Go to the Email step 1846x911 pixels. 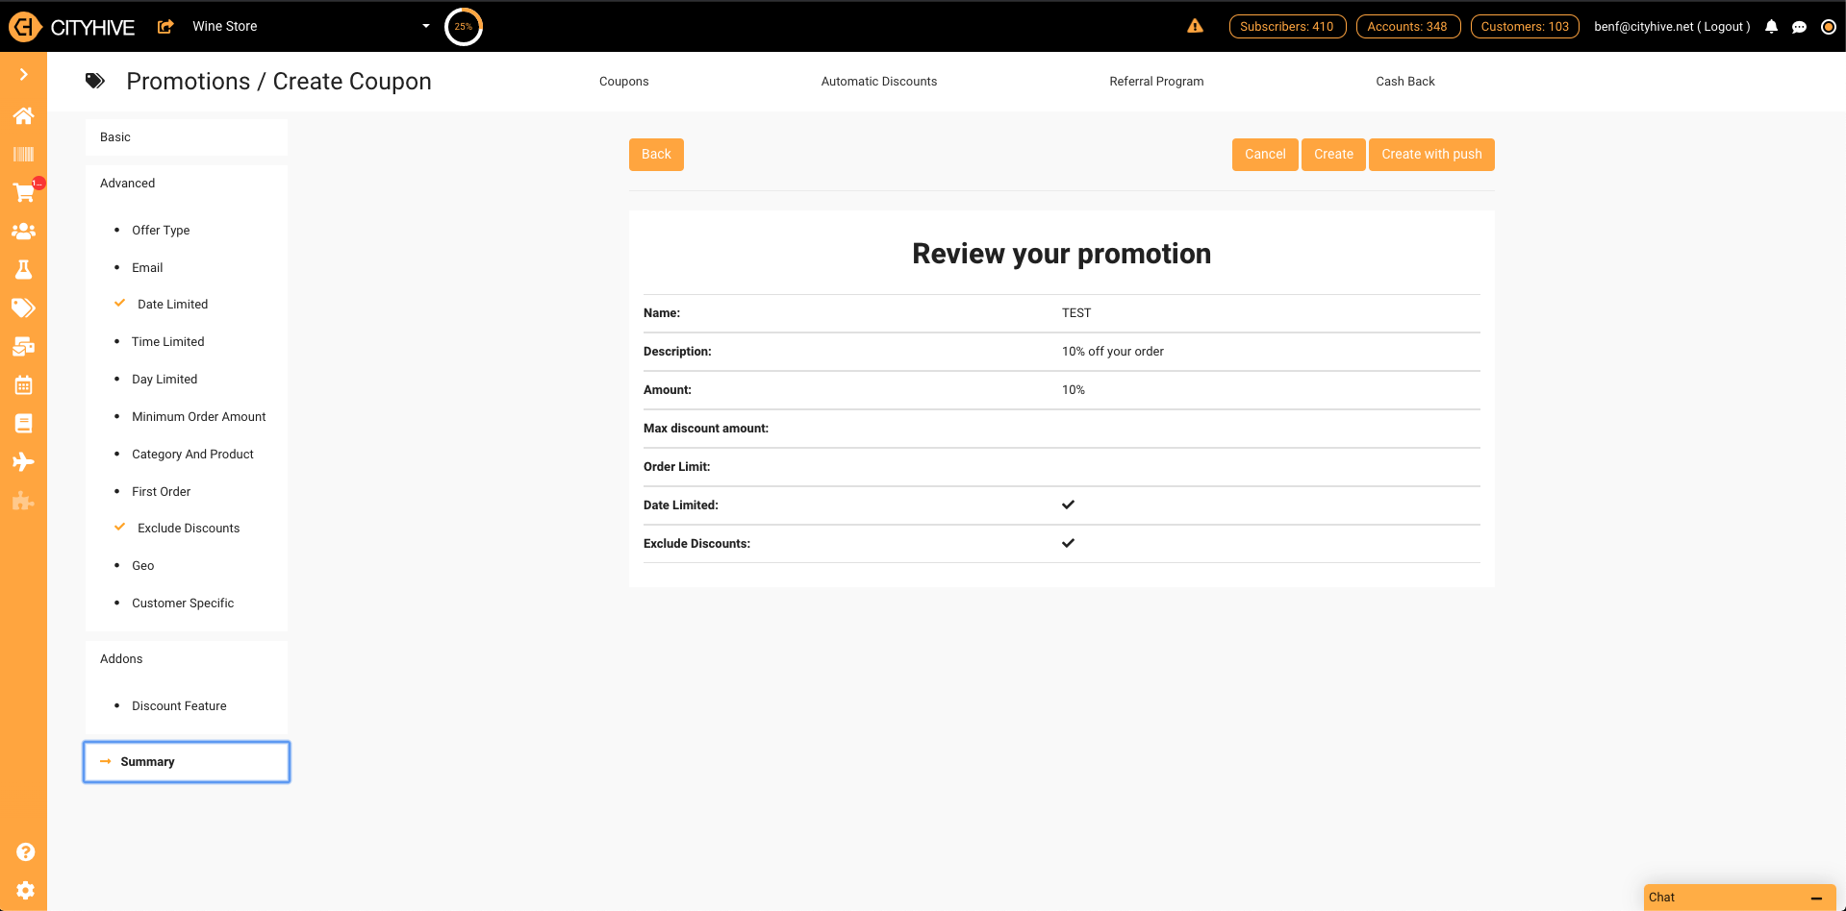[x=147, y=268]
